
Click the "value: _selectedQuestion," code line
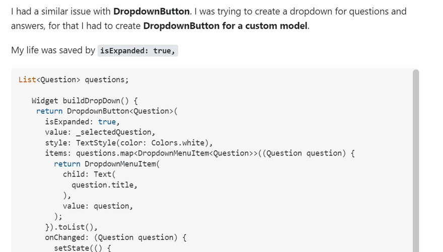coord(100,132)
